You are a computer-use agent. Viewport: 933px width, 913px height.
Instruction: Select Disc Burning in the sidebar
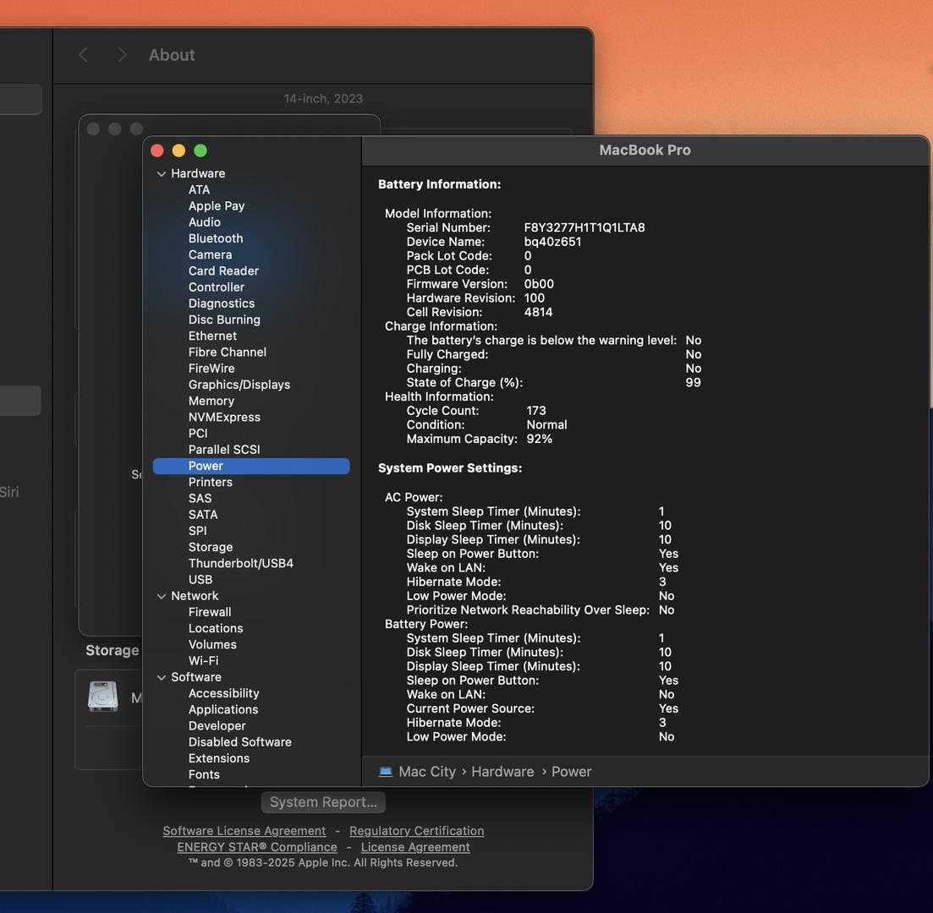click(x=224, y=320)
